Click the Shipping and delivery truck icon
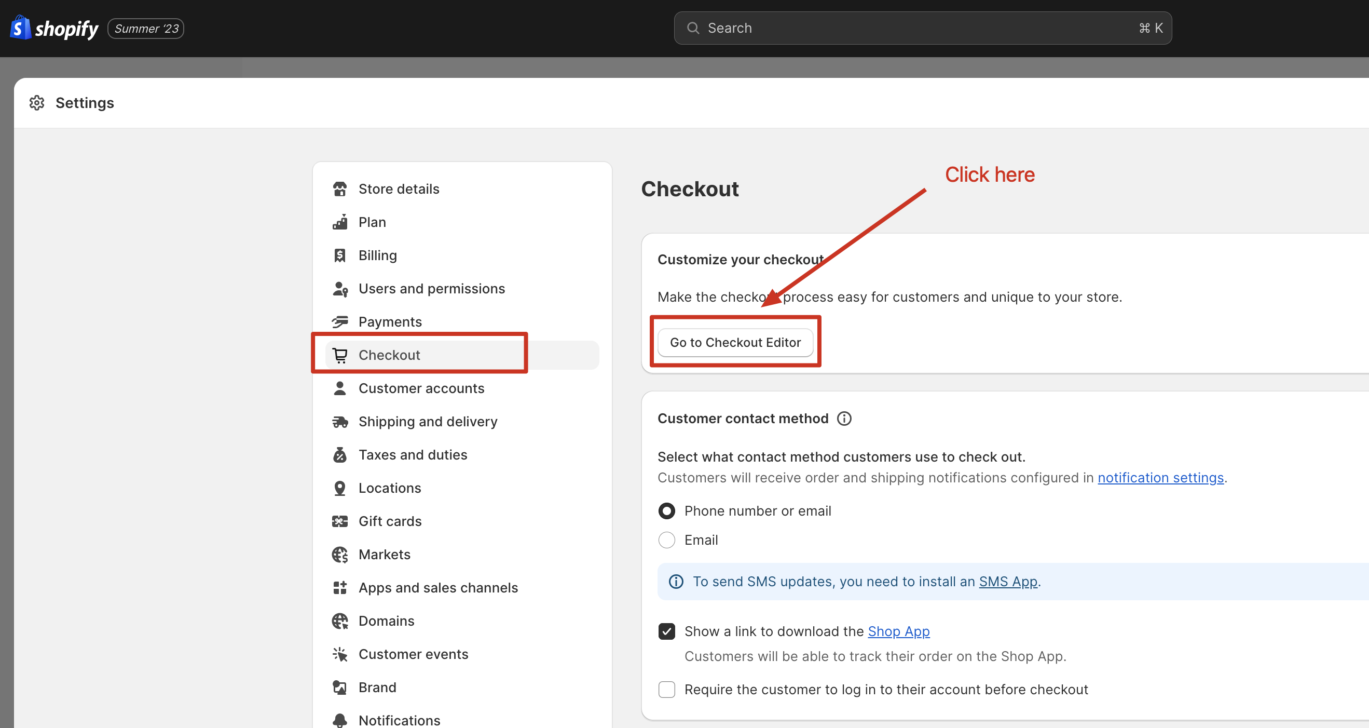 point(339,422)
